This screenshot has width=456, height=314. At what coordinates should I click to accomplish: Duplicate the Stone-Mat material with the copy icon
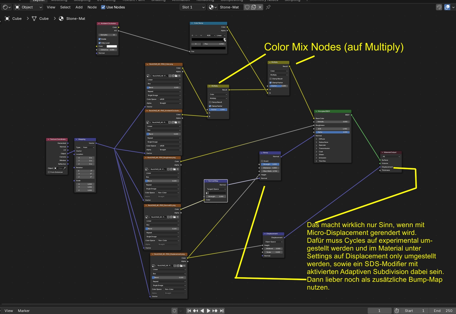(x=254, y=7)
